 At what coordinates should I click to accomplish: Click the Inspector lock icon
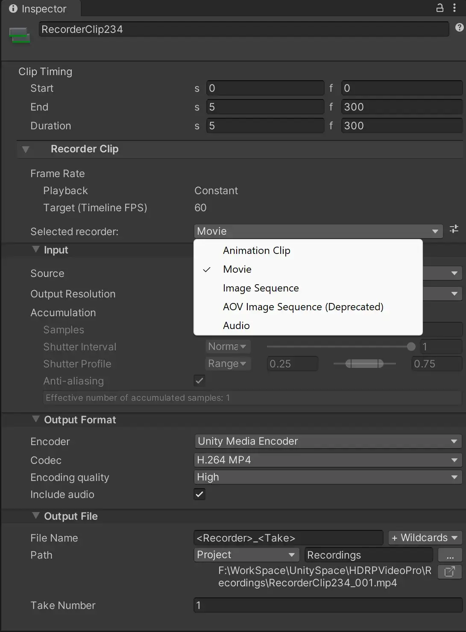pyautogui.click(x=440, y=8)
